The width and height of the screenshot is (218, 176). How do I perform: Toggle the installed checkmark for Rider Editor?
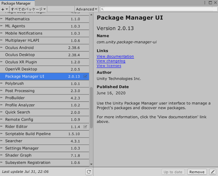coord(85,127)
